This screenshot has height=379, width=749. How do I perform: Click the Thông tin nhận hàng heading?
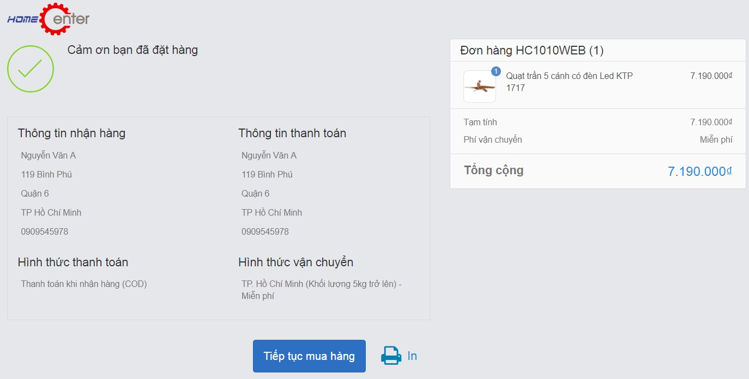click(x=71, y=133)
